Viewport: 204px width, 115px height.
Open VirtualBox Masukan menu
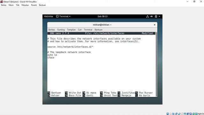tap(25, 5)
